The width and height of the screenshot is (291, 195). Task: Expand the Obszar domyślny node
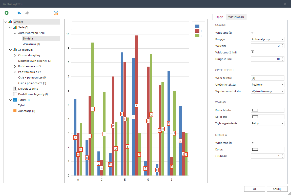click(x=15, y=55)
